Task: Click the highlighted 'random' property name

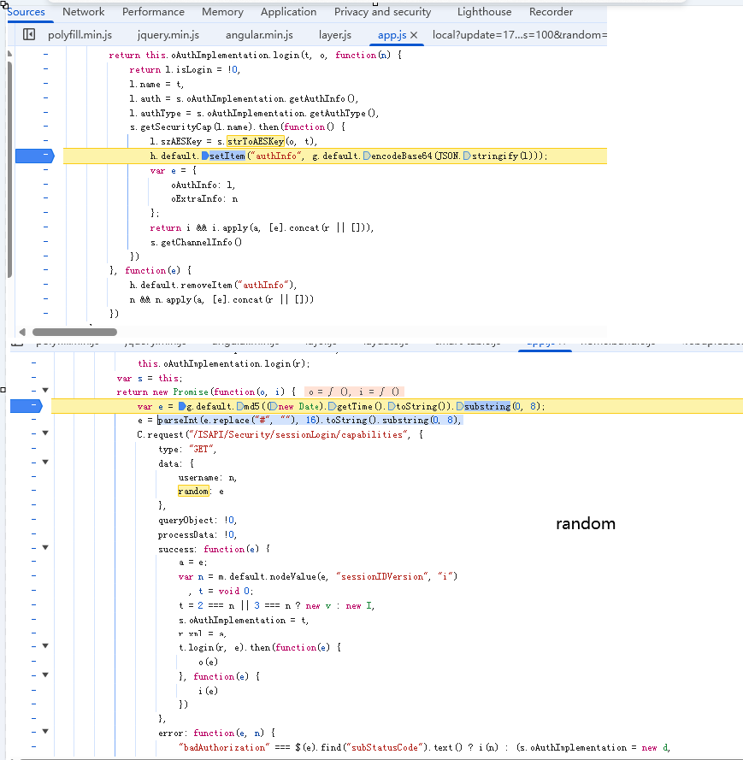Action: point(193,491)
